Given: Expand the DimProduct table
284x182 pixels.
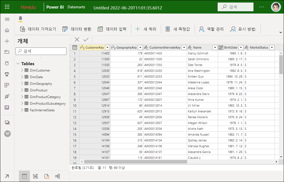Looking at the screenshot, I should (22, 90).
